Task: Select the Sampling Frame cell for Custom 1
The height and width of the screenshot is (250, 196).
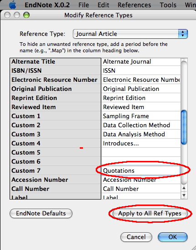Action: tap(141, 116)
